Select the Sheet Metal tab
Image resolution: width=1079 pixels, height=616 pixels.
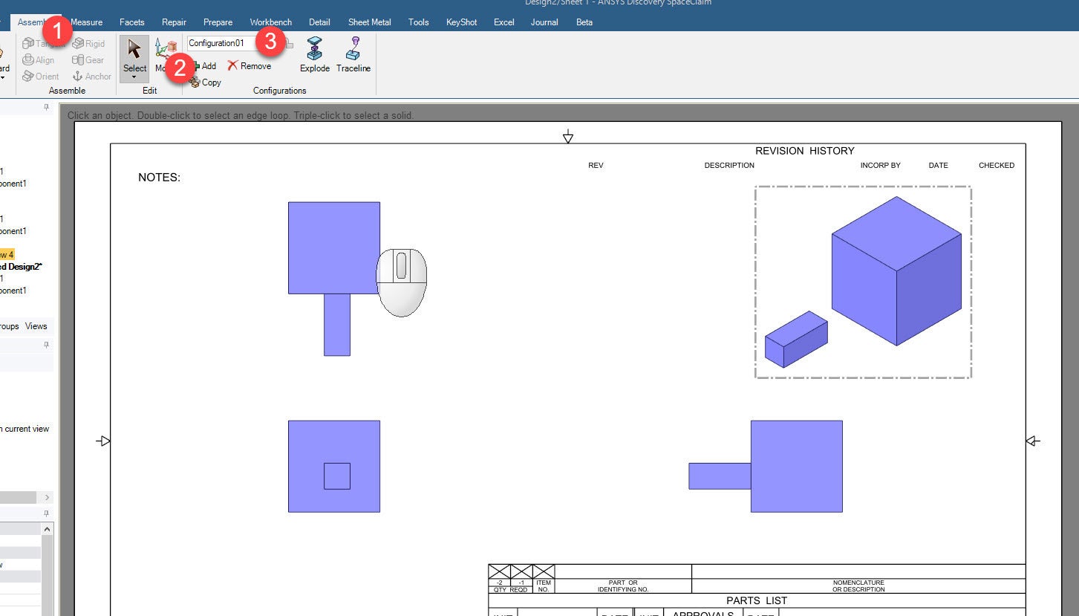[x=370, y=22]
